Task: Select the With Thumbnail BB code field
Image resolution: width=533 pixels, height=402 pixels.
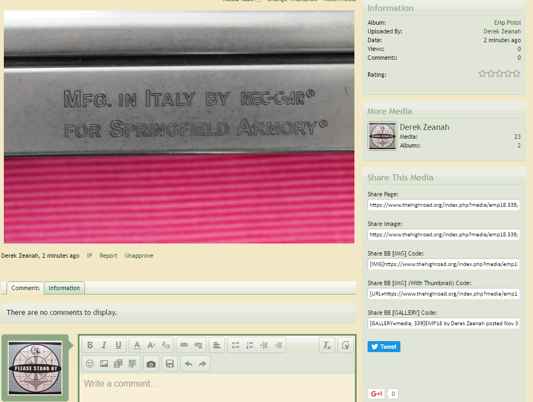Action: click(x=443, y=294)
